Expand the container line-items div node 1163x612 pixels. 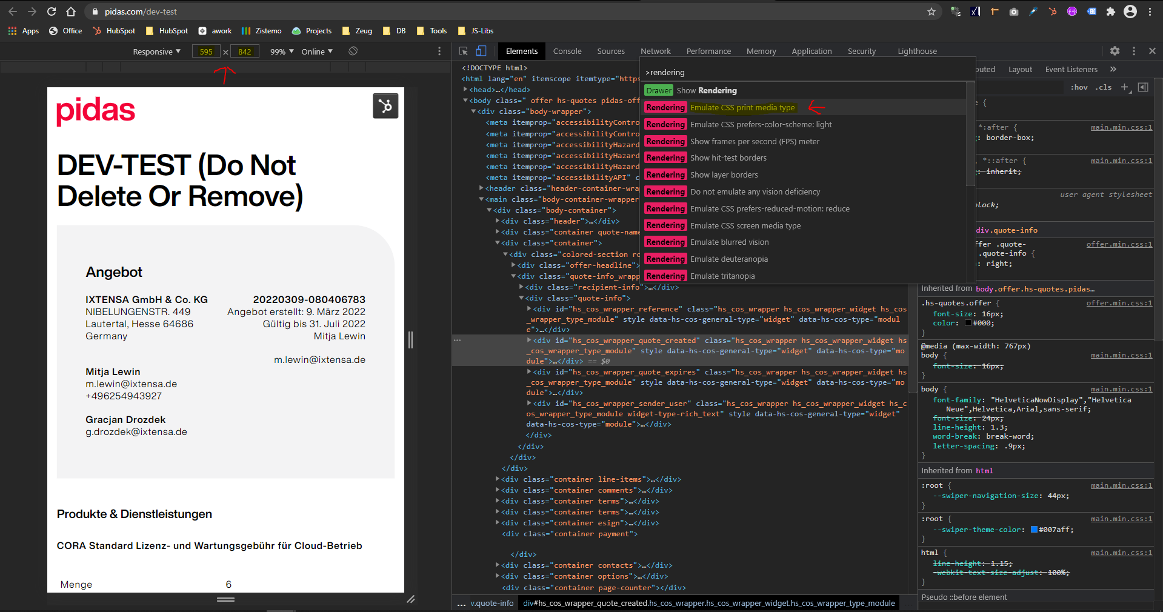click(498, 479)
